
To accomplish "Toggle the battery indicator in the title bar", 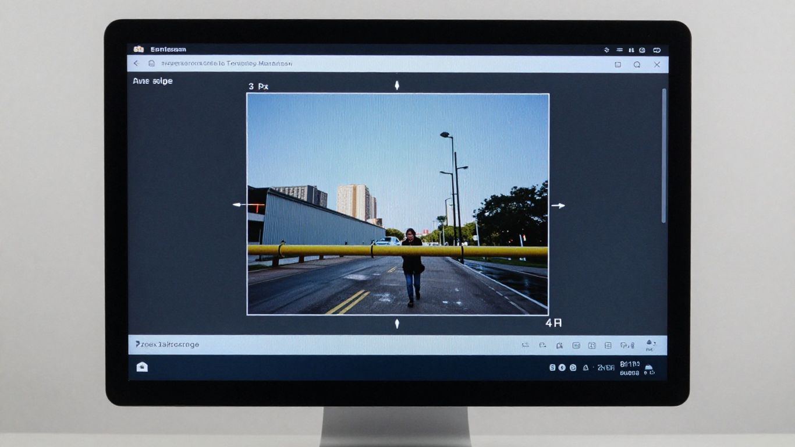I will 630,49.
